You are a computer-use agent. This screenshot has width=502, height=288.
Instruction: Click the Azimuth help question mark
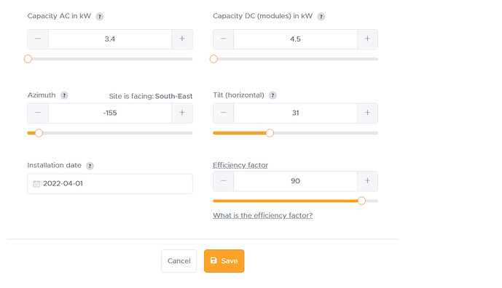[64, 95]
